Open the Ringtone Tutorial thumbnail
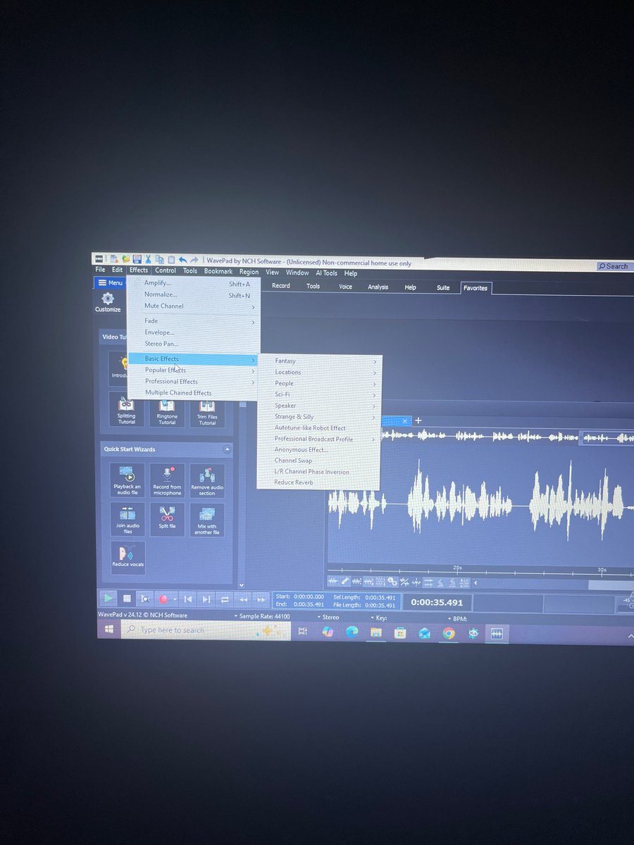634x845 pixels. point(167,412)
